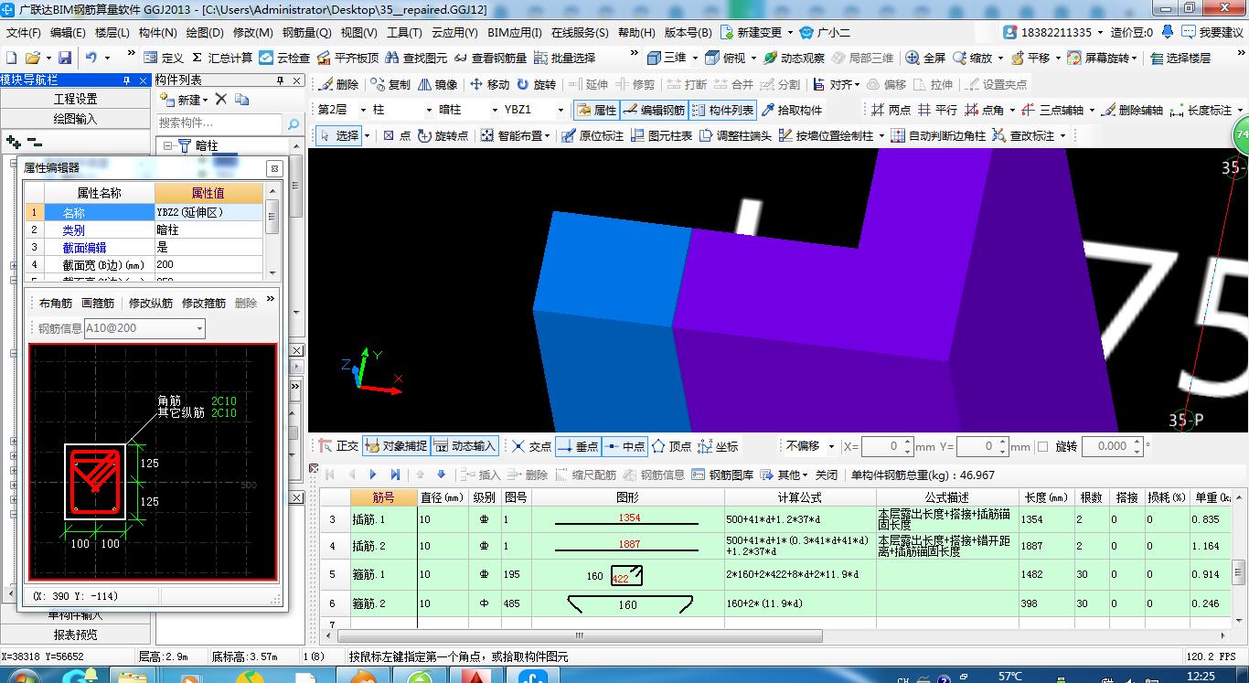This screenshot has height=683, width=1249.
Task: Open 汇总计算 summary calculation
Action: (222, 58)
